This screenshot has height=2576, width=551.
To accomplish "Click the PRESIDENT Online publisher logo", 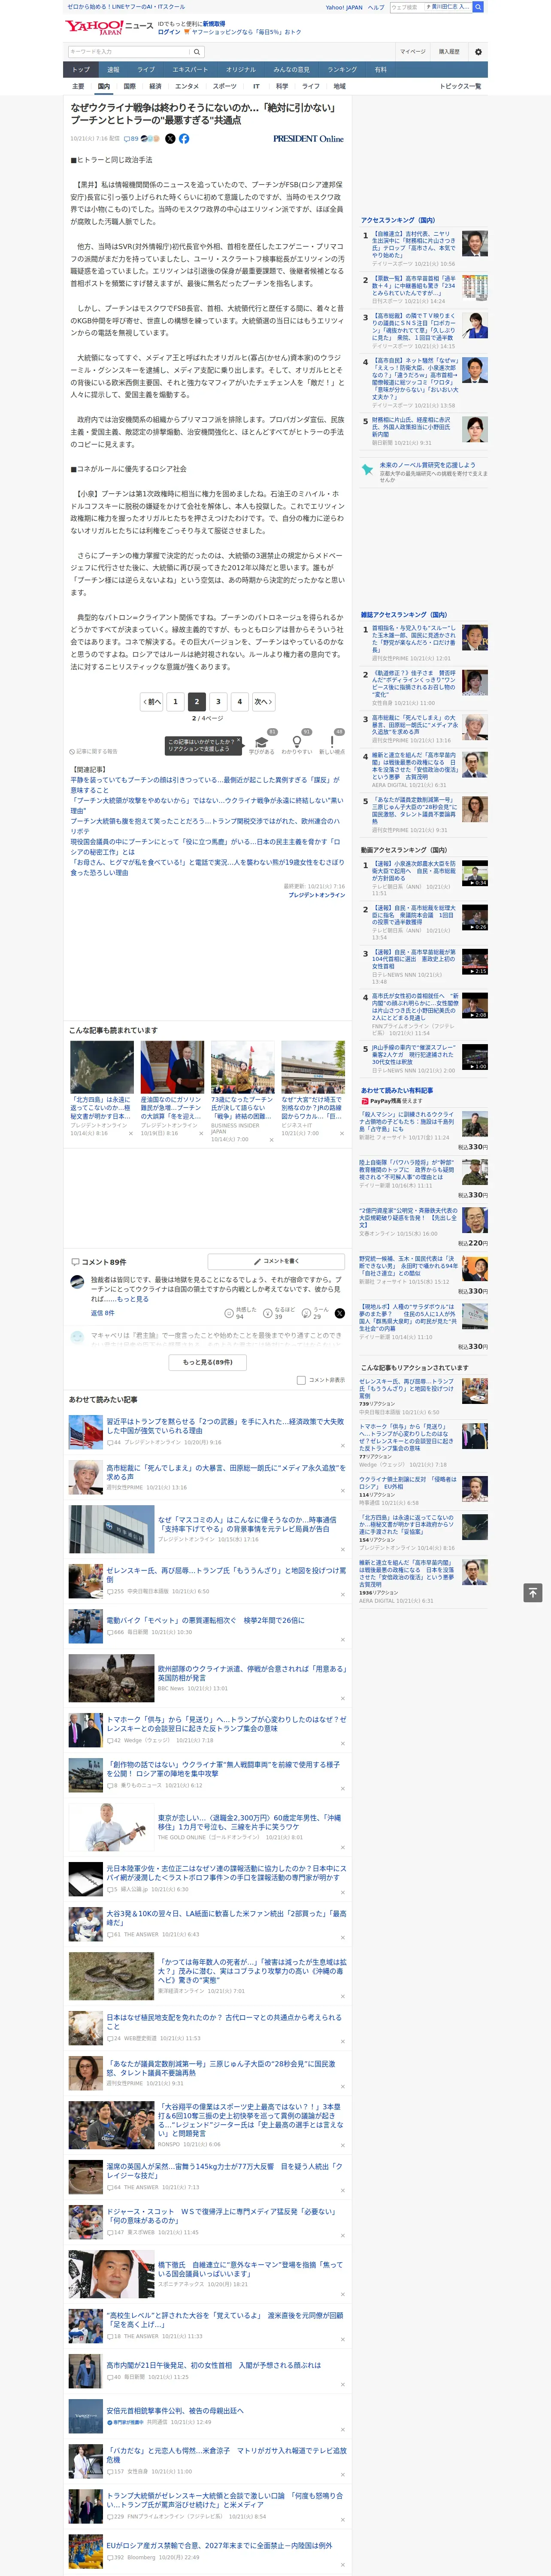I will point(308,139).
